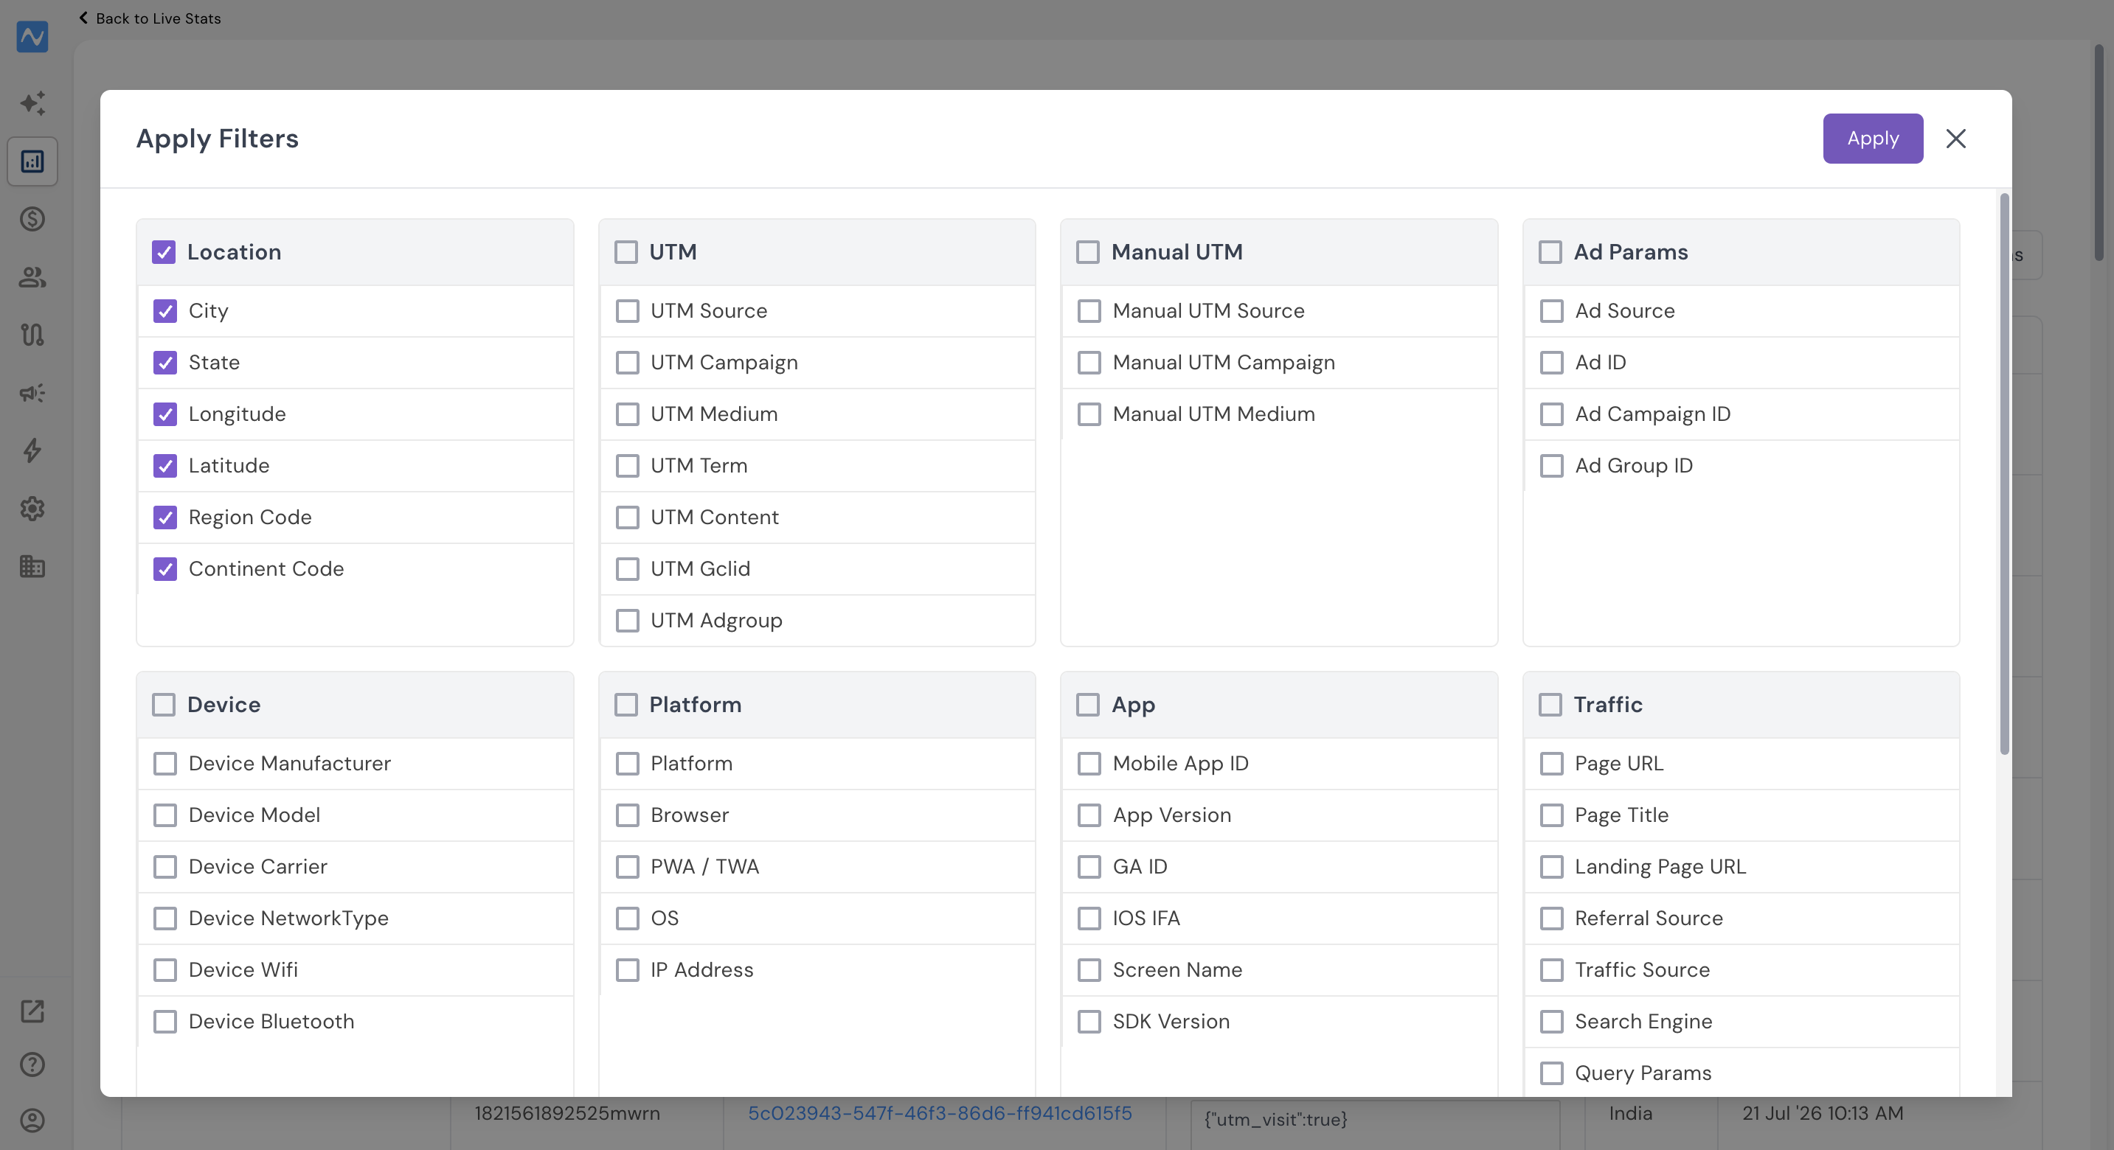This screenshot has height=1150, width=2114.
Task: Select the UTM Adgroup checkbox
Action: [628, 621]
